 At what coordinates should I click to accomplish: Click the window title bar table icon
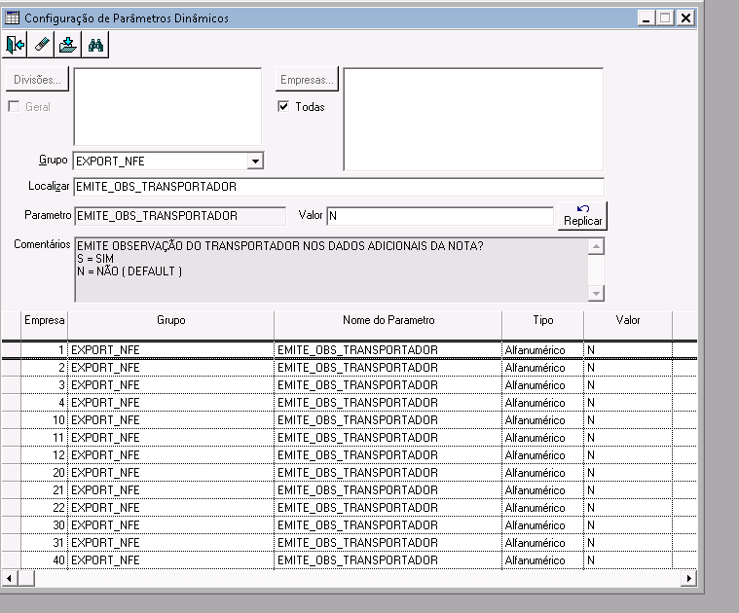[x=12, y=18]
